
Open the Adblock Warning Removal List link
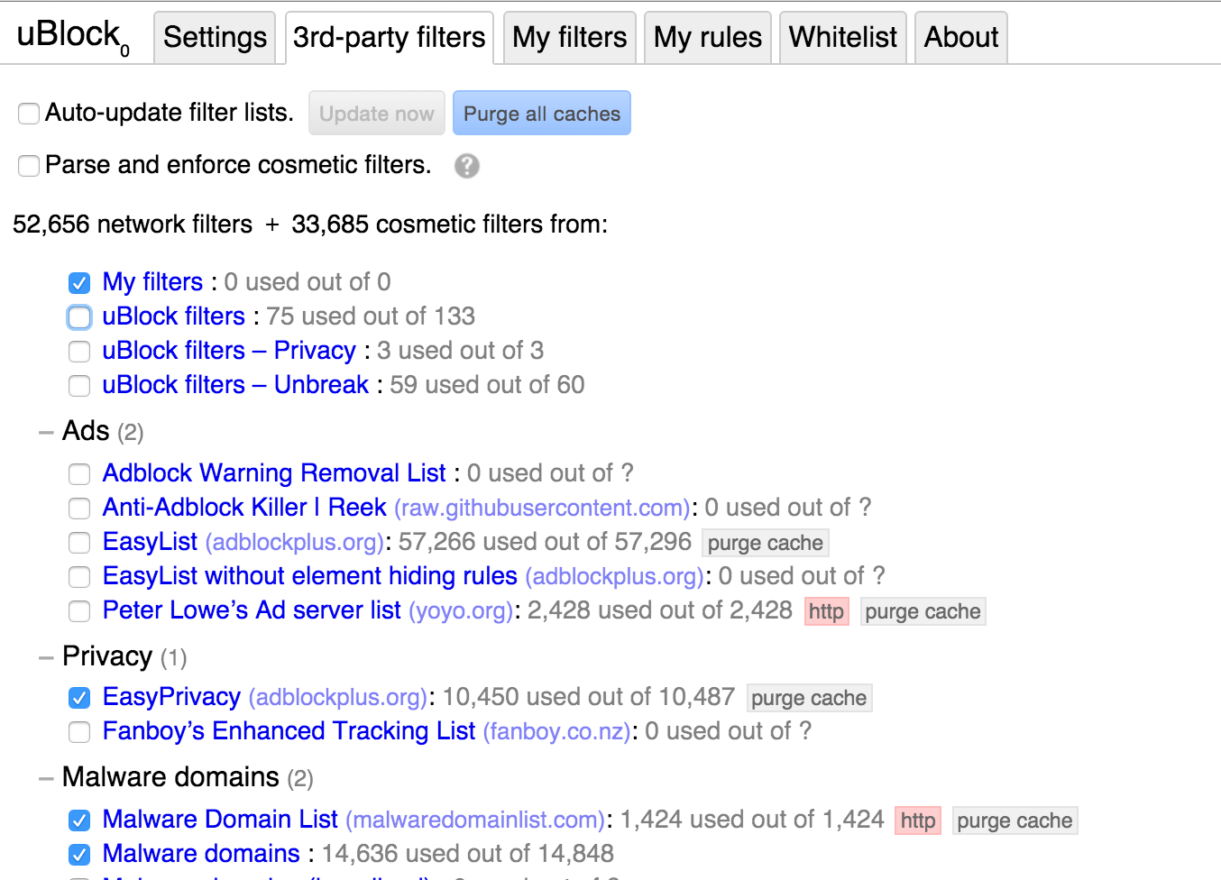pos(274,473)
